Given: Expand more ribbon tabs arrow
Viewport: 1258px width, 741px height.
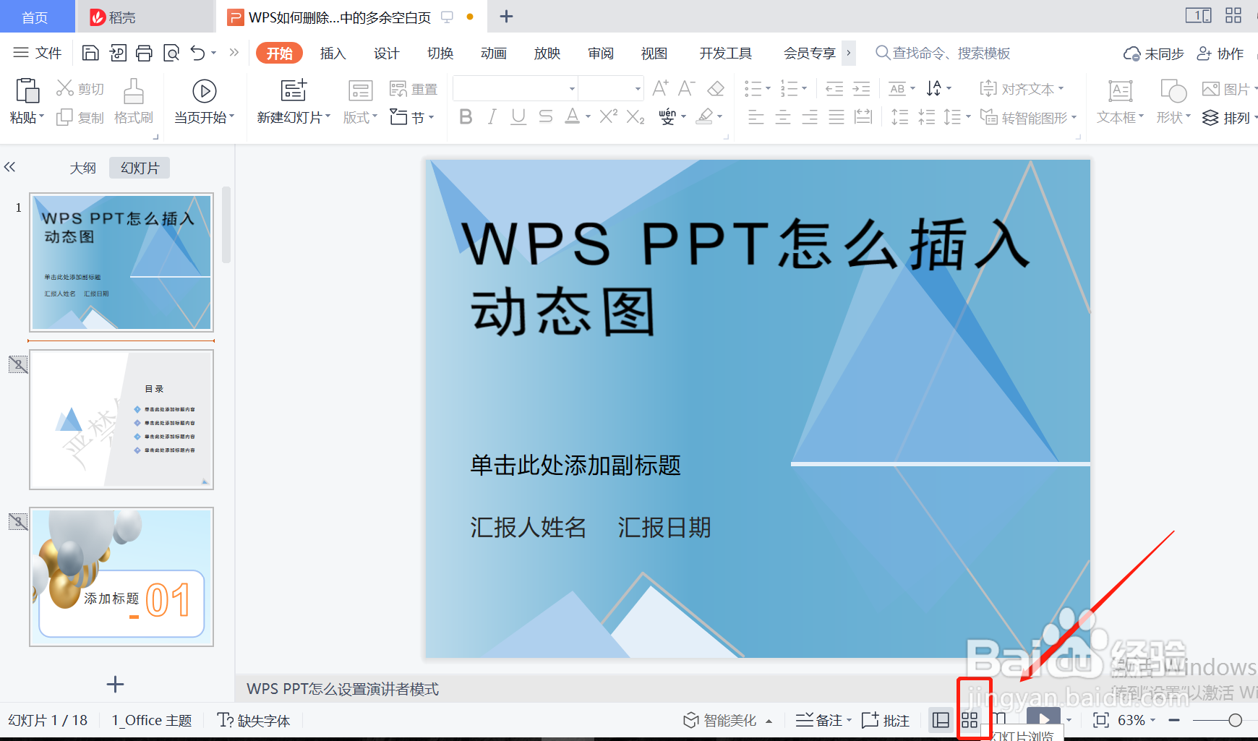Looking at the screenshot, I should (x=849, y=53).
